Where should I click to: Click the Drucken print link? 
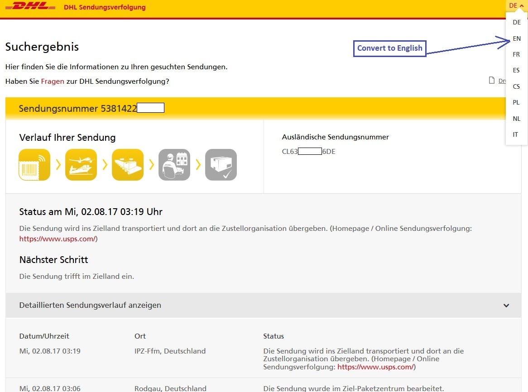pyautogui.click(x=503, y=81)
